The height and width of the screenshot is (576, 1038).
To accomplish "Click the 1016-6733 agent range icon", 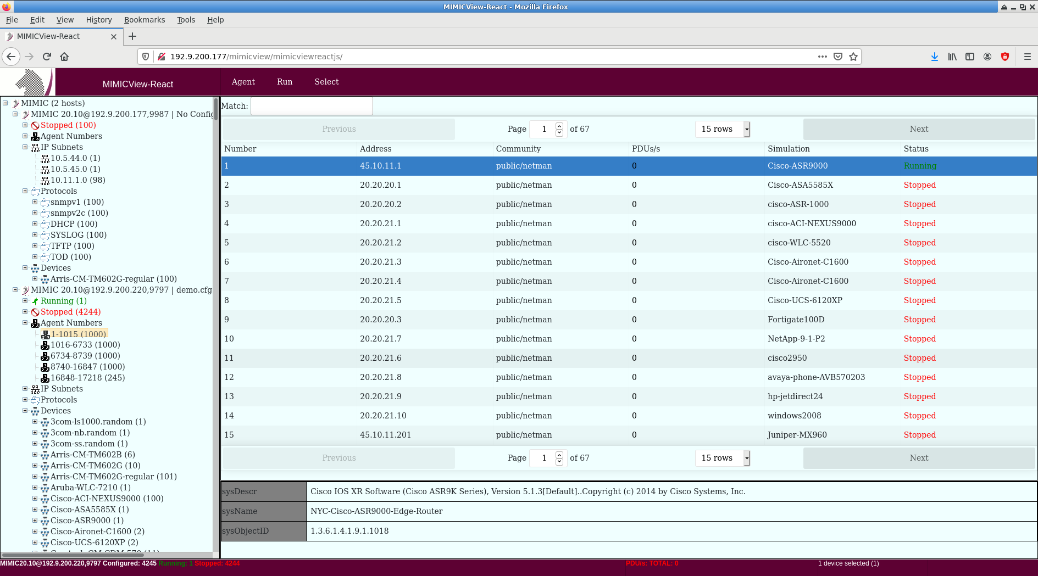I will click(x=45, y=345).
